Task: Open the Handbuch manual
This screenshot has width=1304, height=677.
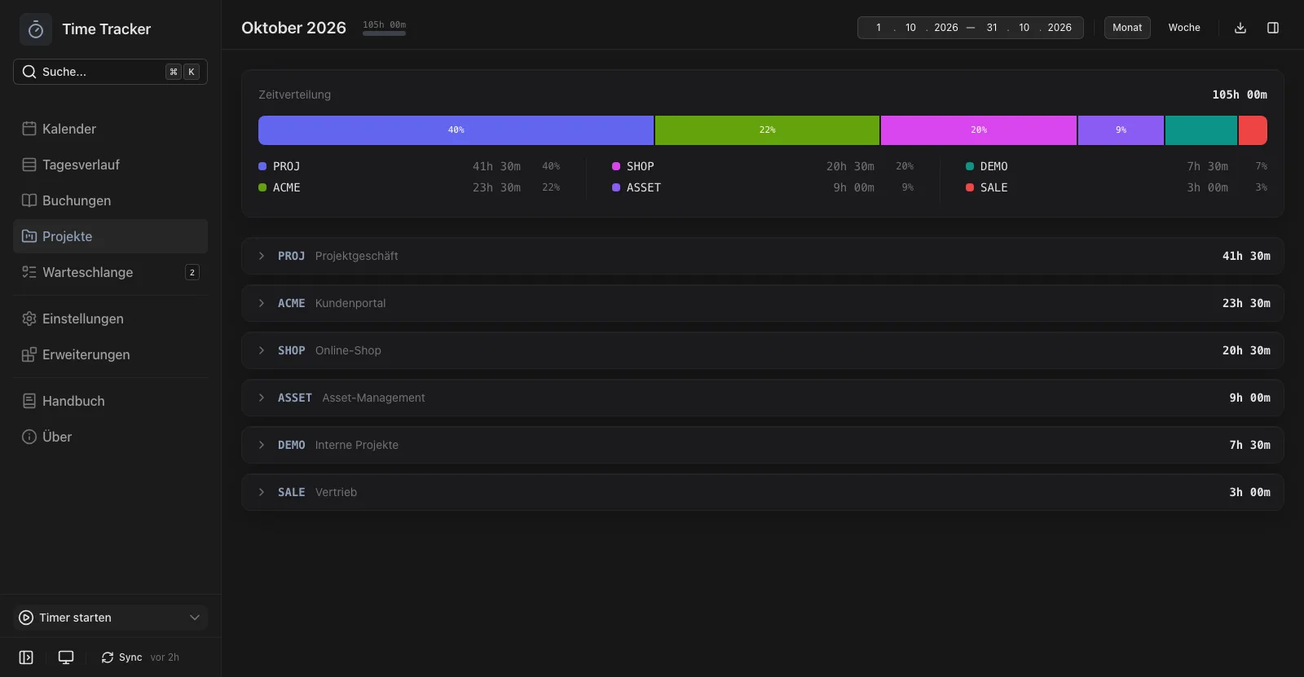Action: click(110, 401)
